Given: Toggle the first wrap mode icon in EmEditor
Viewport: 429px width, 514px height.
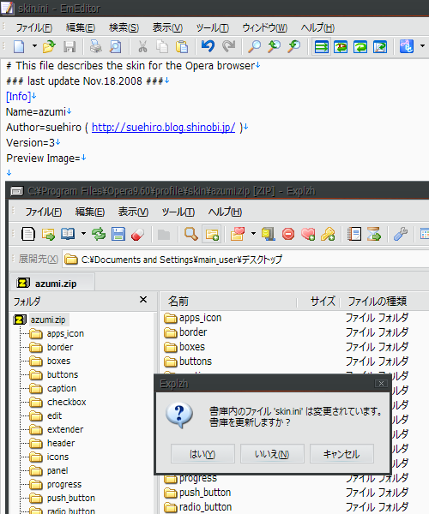Looking at the screenshot, I should pos(321,46).
